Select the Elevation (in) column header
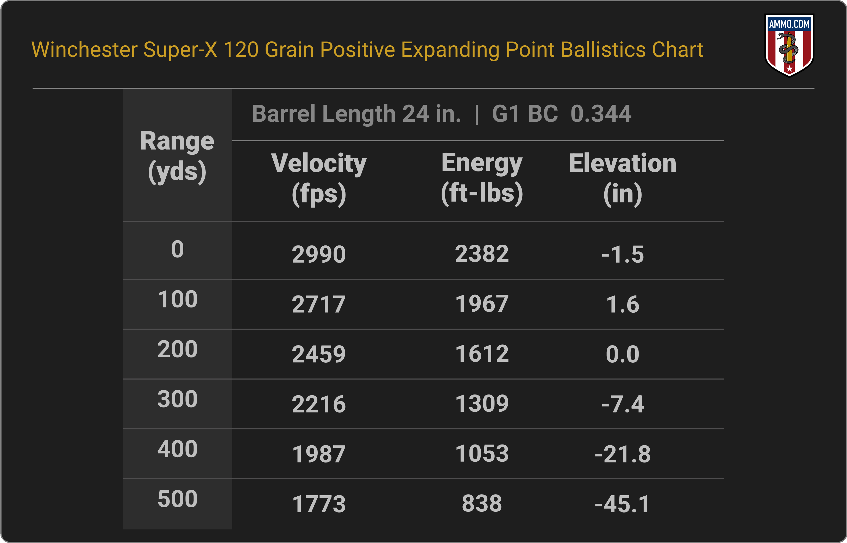The width and height of the screenshot is (847, 543). (622, 178)
